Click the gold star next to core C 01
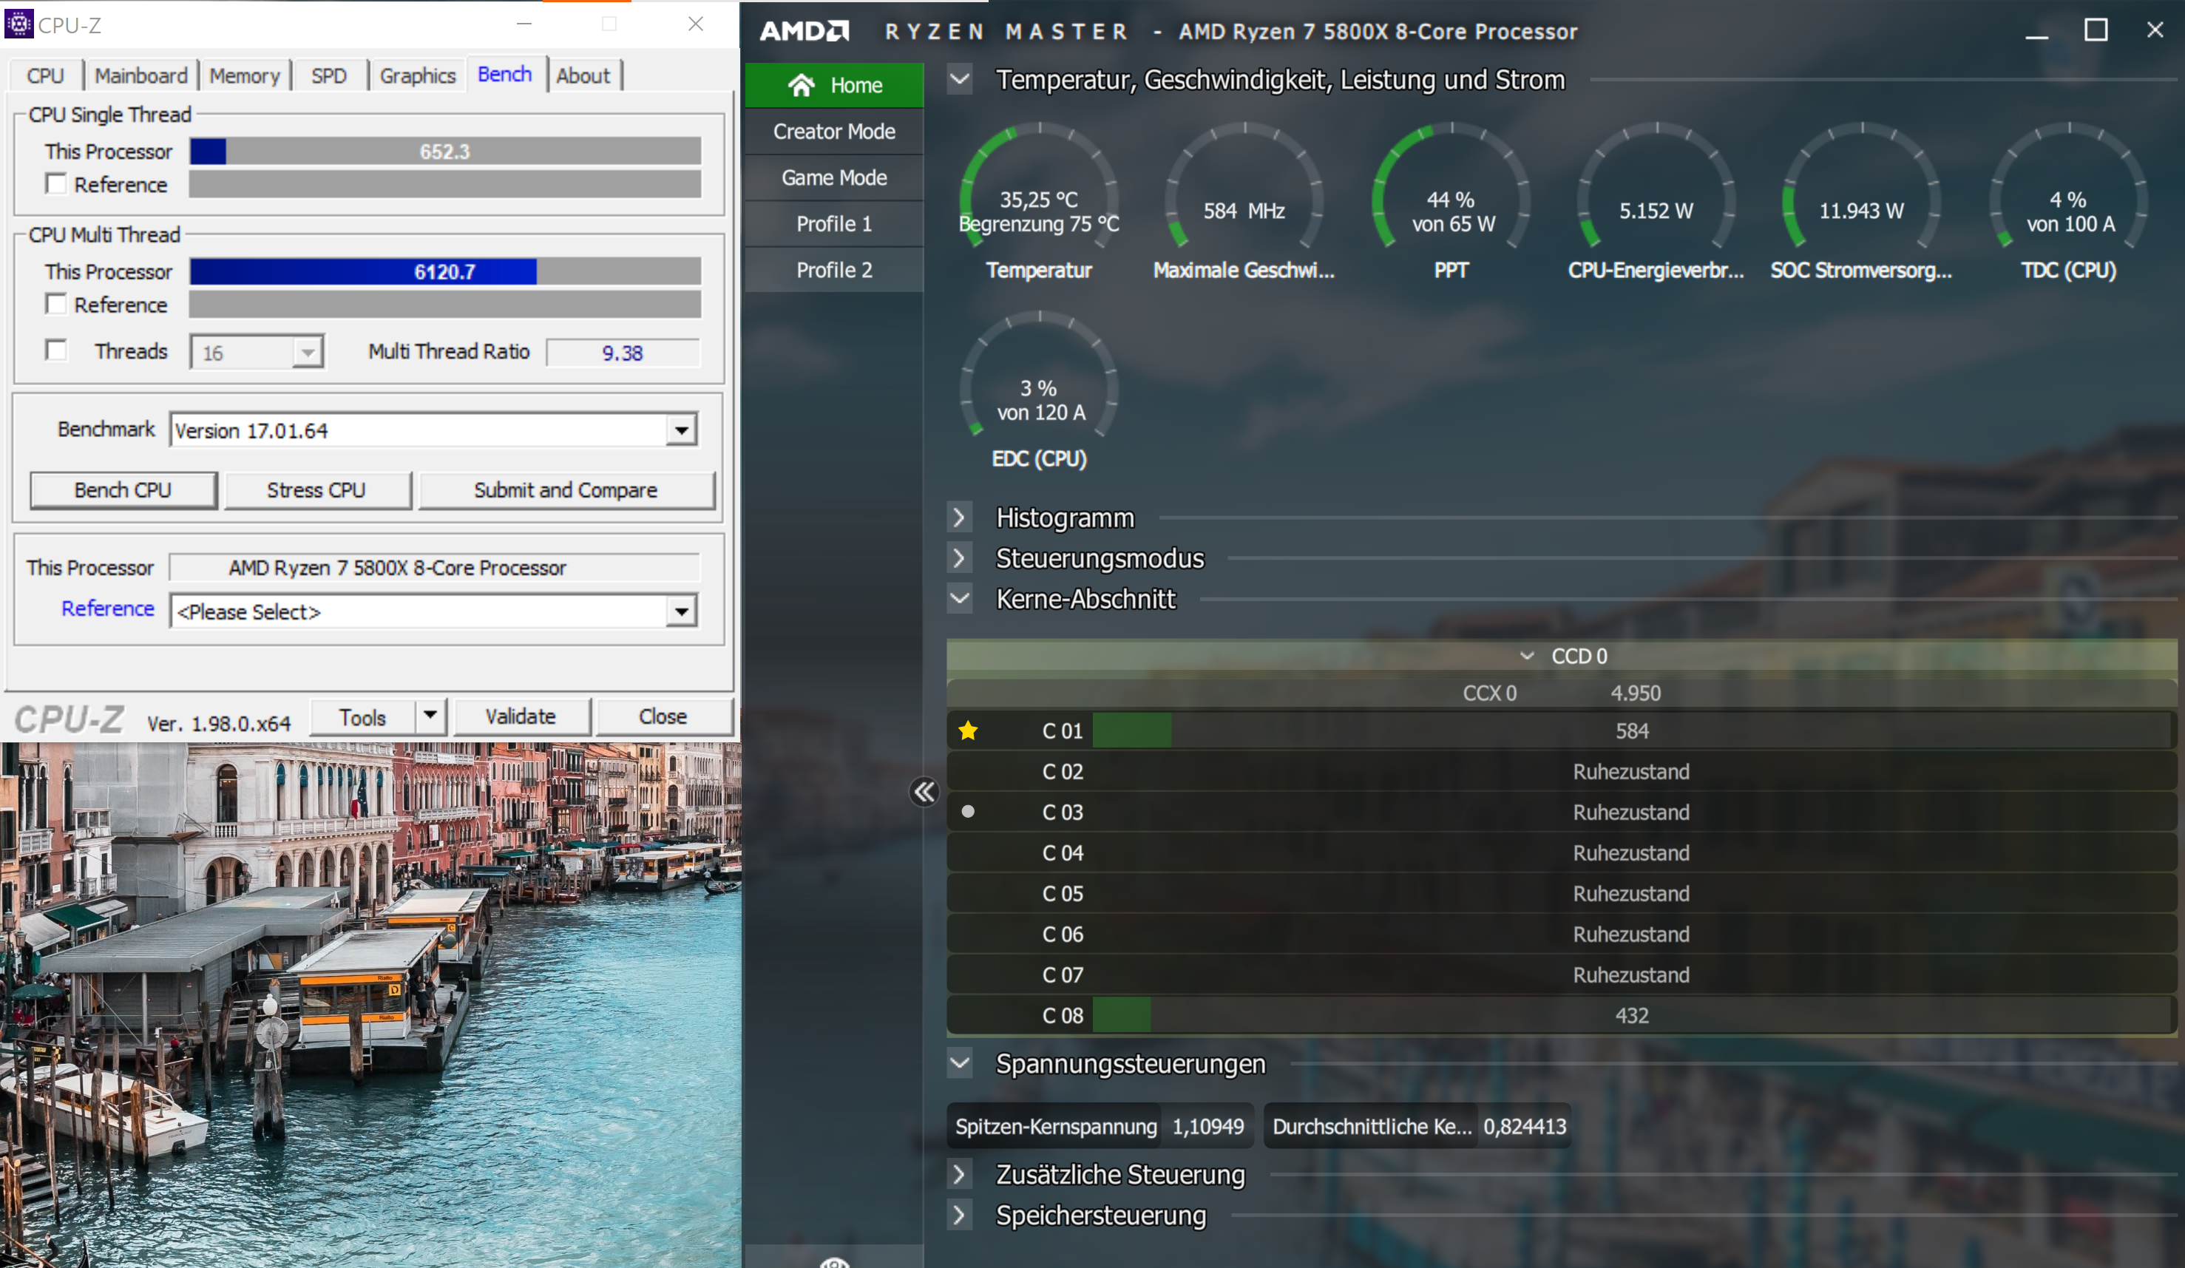 click(x=968, y=730)
